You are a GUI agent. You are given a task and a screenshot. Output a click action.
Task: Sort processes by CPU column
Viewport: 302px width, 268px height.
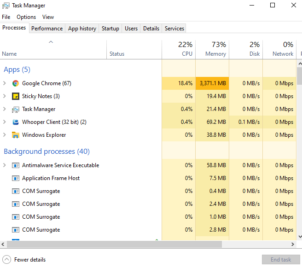tap(179, 50)
